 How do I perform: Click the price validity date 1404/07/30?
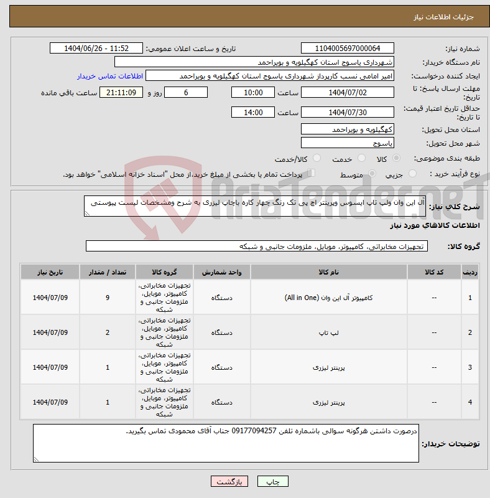tap(348, 113)
